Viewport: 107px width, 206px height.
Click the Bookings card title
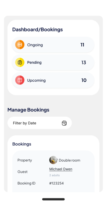[x=22, y=144]
